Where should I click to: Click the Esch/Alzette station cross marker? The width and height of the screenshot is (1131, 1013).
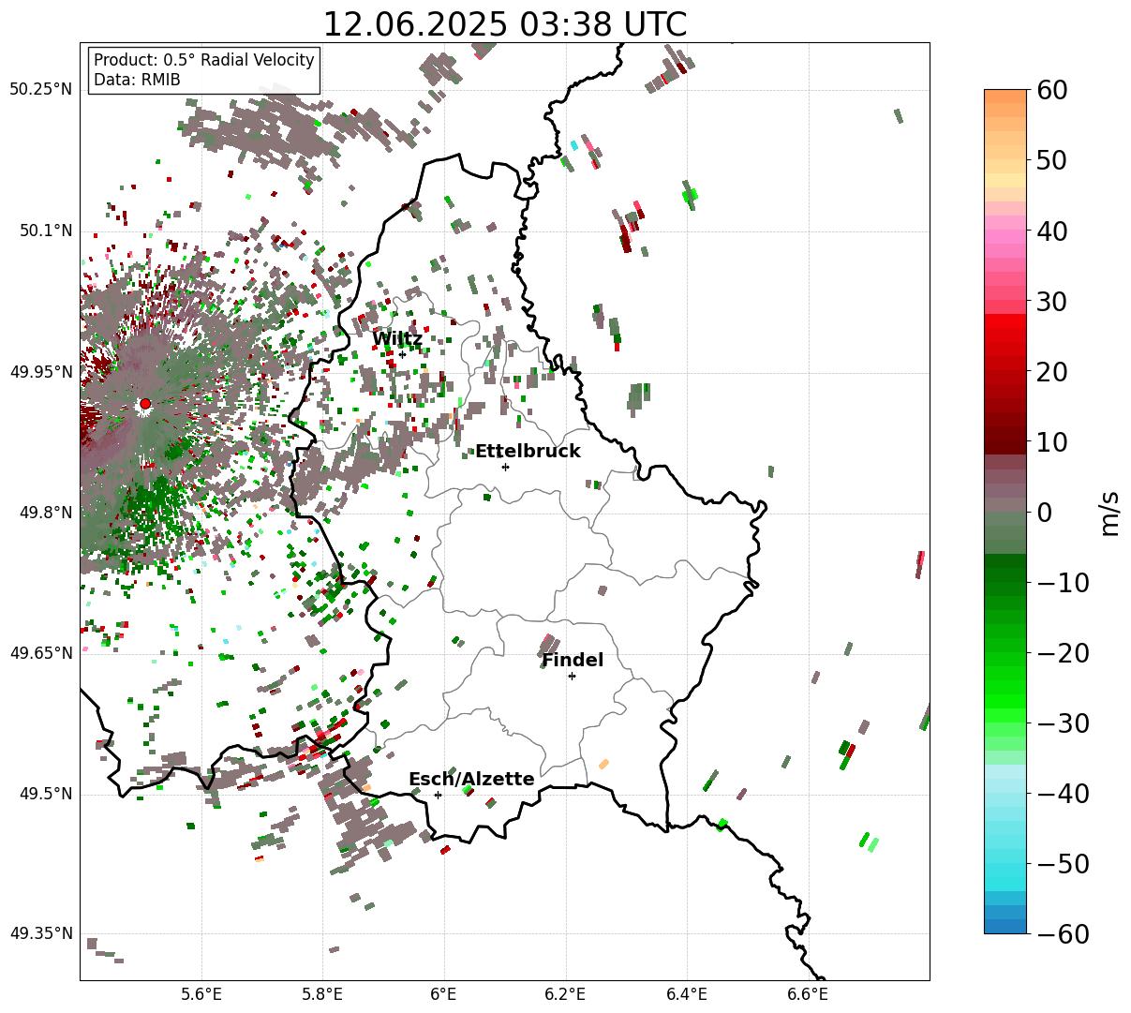[438, 795]
